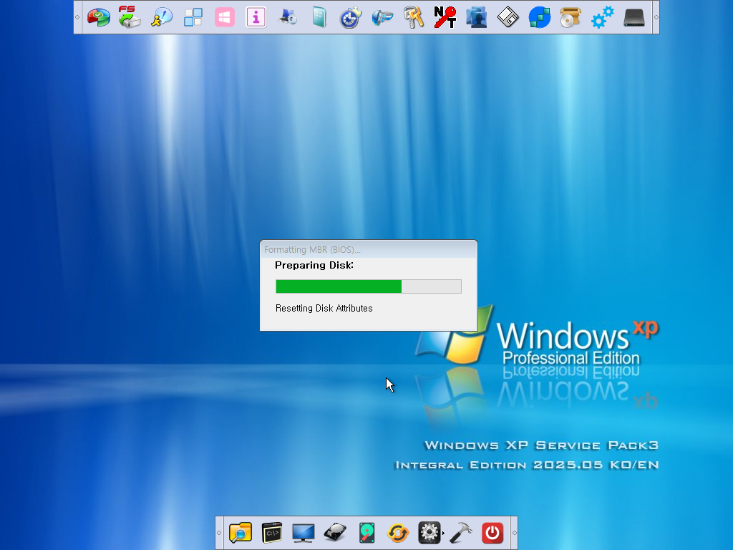Launch the computer with gear settings icon
The image size is (733, 550).
tap(288, 17)
